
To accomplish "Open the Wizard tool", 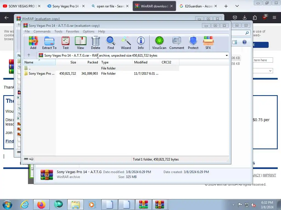I will point(126,43).
